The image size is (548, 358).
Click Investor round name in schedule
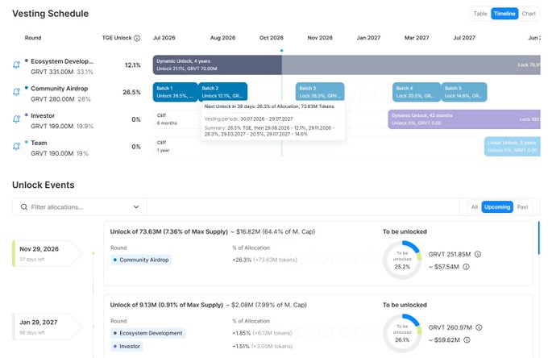[x=43, y=116]
